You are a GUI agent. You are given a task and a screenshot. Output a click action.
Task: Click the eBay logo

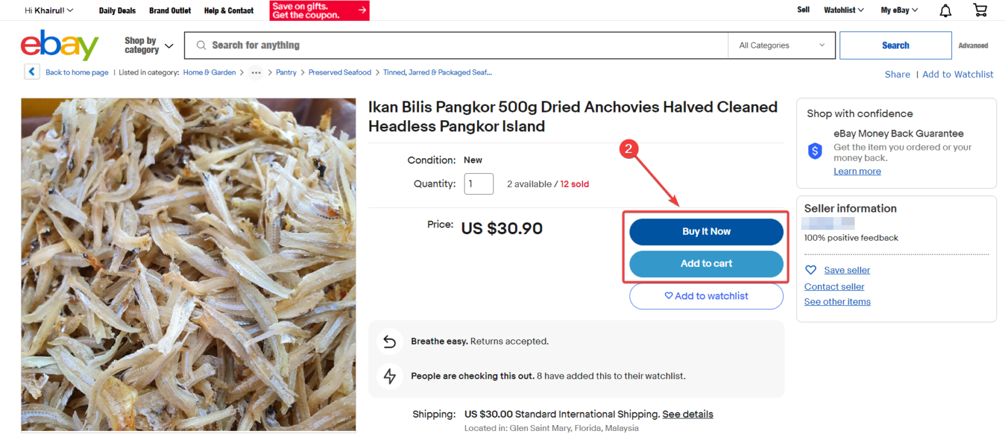(x=60, y=45)
